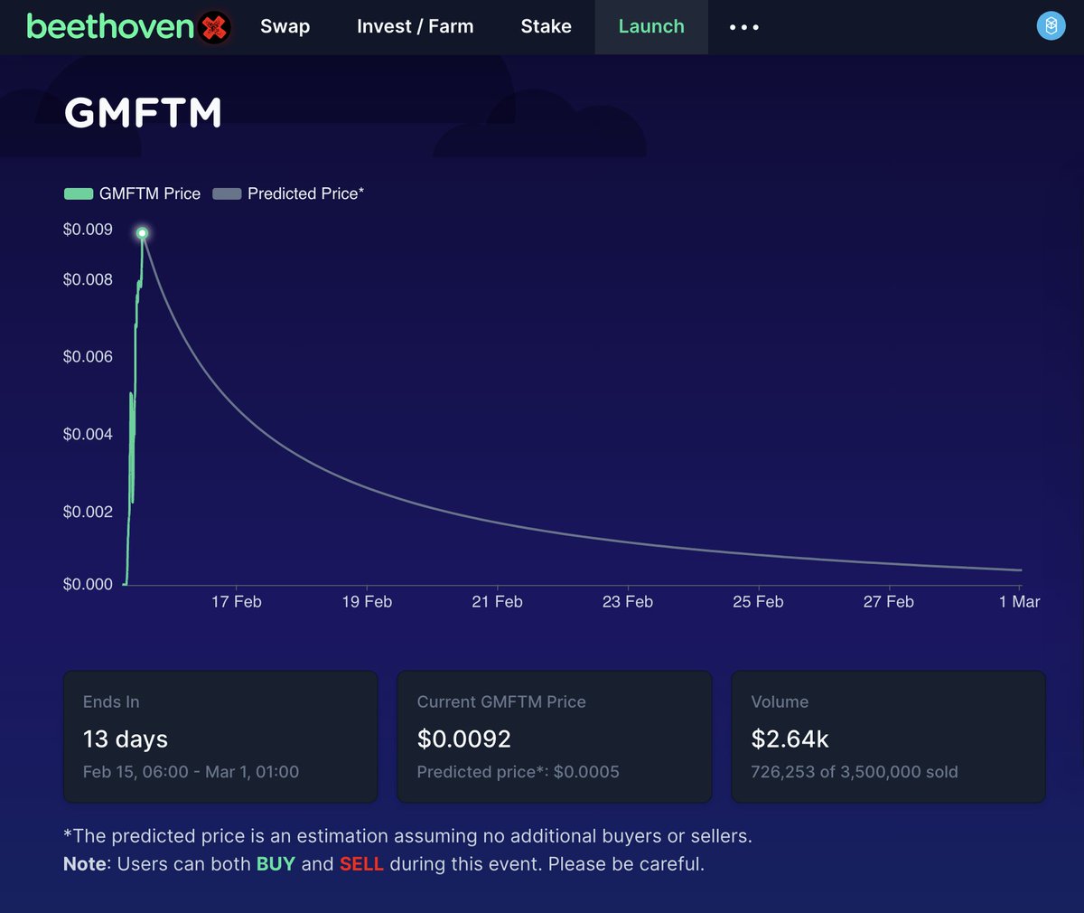This screenshot has height=913, width=1084.
Task: Click the $0.002 axis value
Action: (88, 512)
